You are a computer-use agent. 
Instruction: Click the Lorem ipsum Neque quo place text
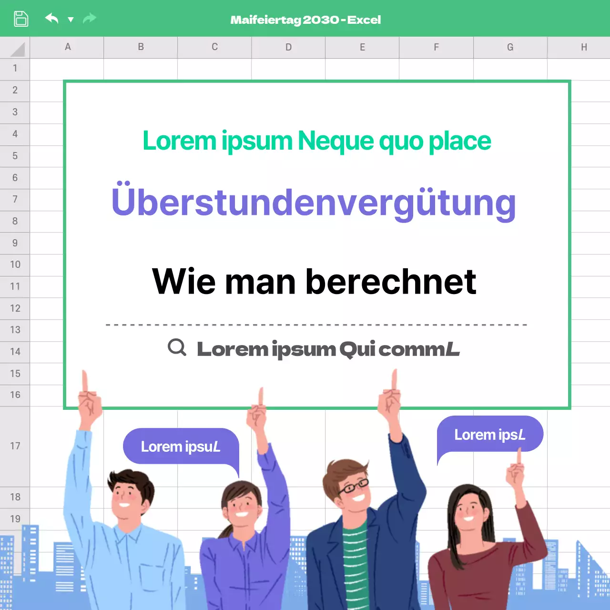tap(316, 141)
